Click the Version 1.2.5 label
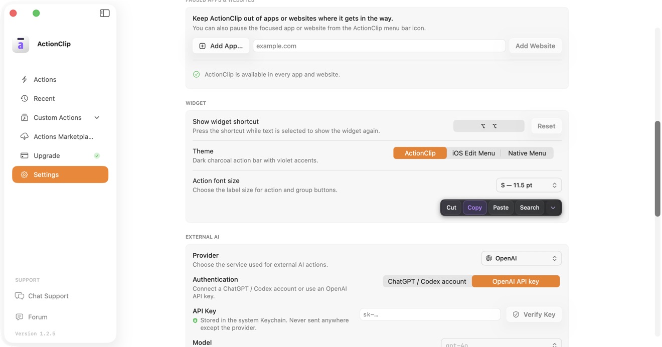Screen dimensions: 662x347 (35, 334)
